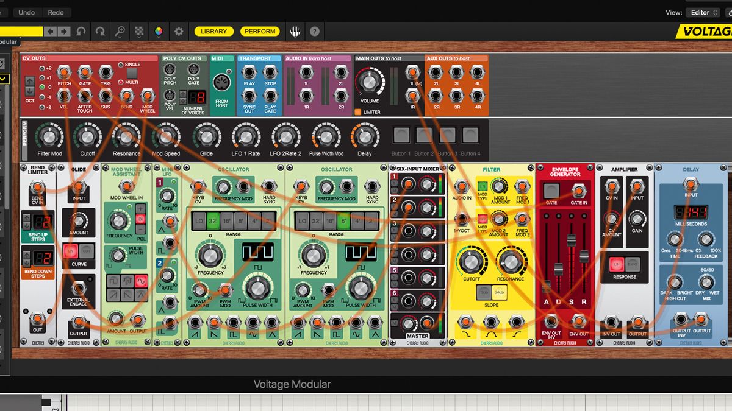
Task: Switch to Perform view
Action: click(260, 31)
